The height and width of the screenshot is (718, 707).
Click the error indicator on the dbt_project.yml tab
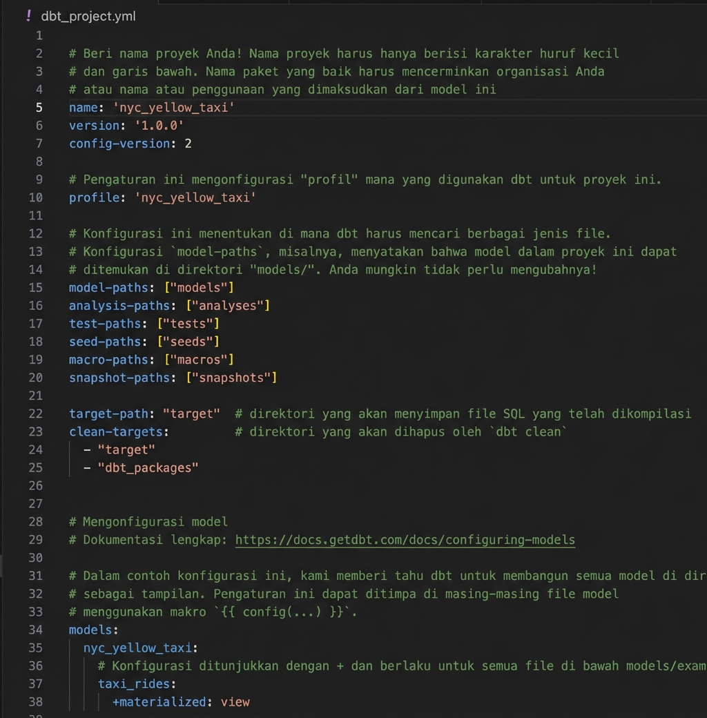28,15
